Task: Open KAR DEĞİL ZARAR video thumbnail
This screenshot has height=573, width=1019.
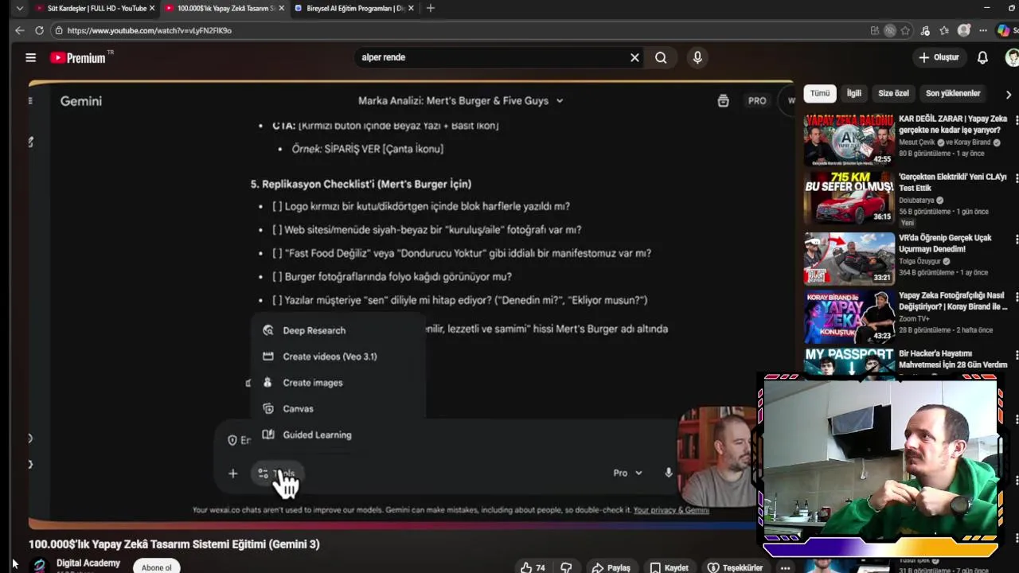Action: pyautogui.click(x=849, y=139)
